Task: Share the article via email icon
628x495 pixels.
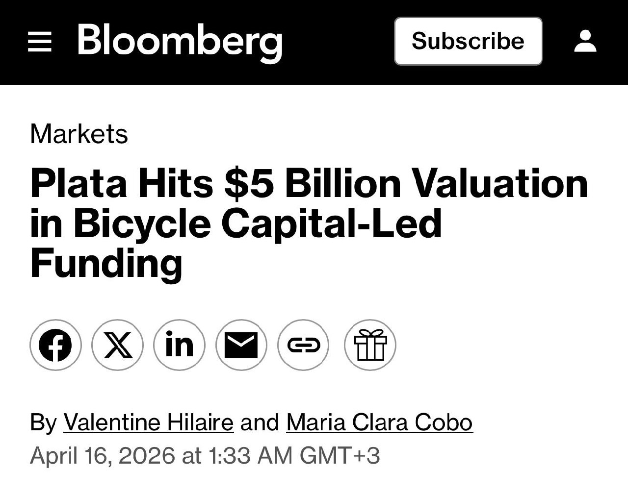Action: (241, 345)
